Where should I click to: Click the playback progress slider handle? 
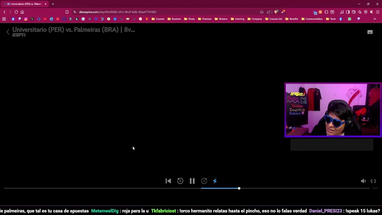239,188
